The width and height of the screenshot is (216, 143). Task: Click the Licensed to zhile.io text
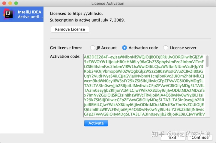76,13
